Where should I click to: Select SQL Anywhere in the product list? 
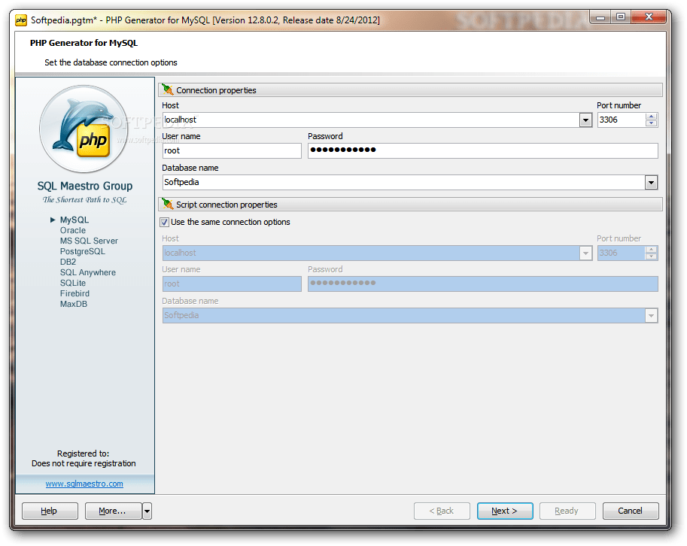87,272
